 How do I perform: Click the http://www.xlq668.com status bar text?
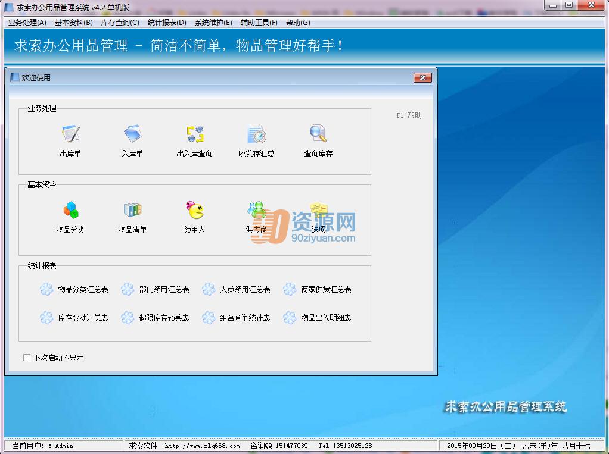[x=203, y=446]
